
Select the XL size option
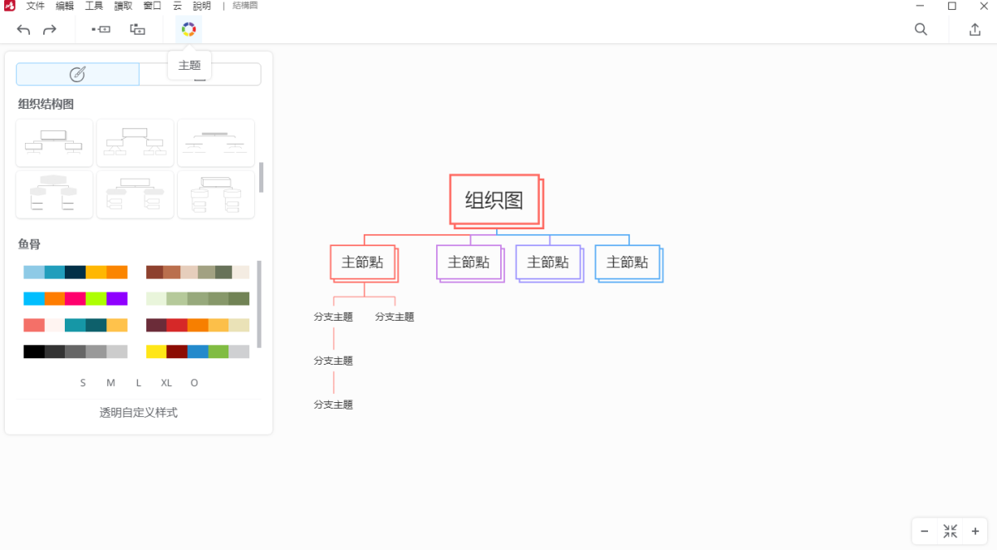pos(165,382)
